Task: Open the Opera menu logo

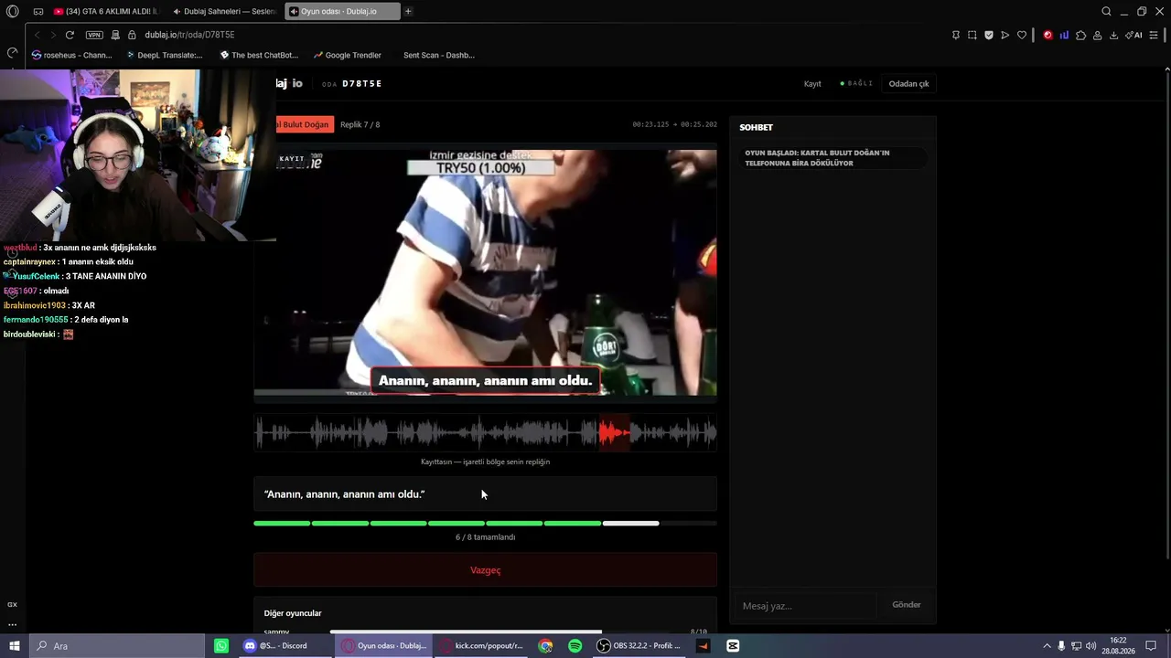Action: click(x=13, y=12)
